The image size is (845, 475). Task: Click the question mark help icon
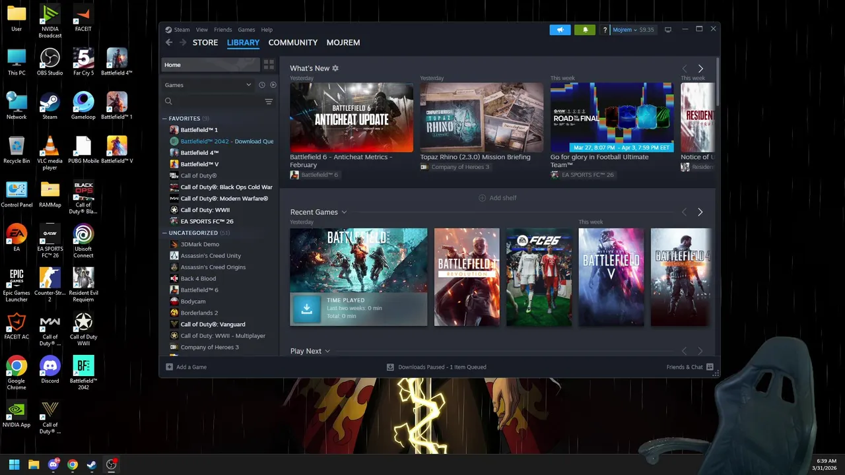605,30
